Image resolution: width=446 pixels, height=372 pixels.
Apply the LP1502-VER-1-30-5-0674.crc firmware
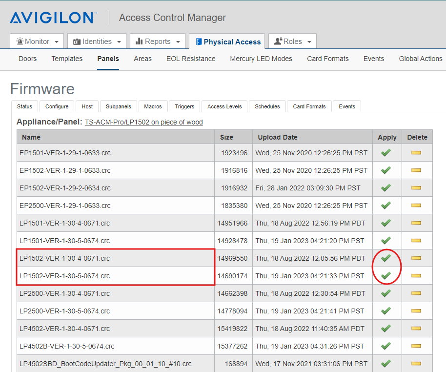click(x=386, y=275)
